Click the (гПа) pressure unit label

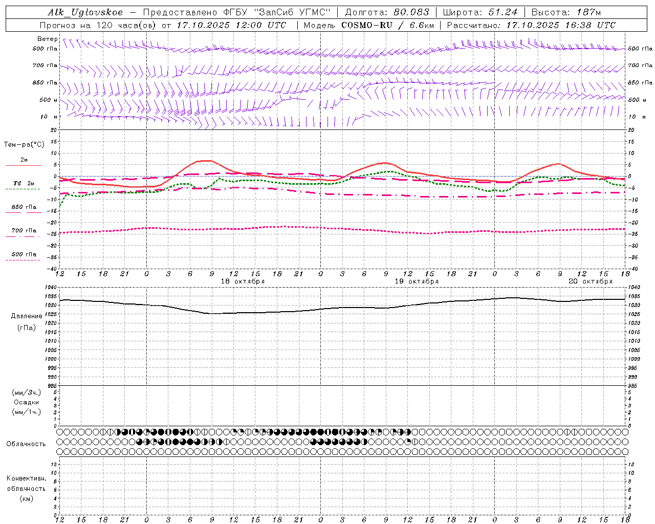(x=27, y=327)
